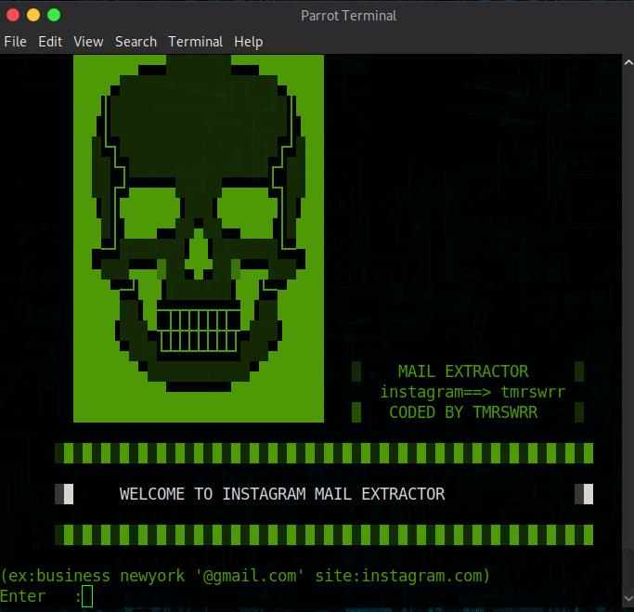Maximize the terminal using the green button

(x=54, y=15)
